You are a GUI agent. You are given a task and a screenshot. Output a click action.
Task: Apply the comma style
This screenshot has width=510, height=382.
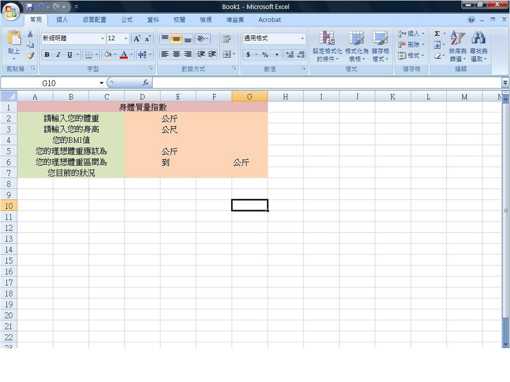click(276, 54)
